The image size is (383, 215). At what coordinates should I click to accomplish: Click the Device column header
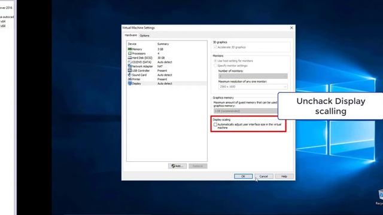(x=132, y=44)
